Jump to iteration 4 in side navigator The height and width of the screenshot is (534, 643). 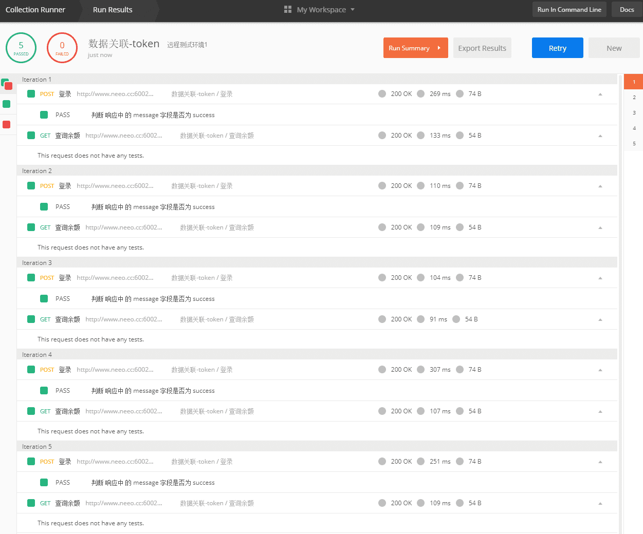(634, 128)
